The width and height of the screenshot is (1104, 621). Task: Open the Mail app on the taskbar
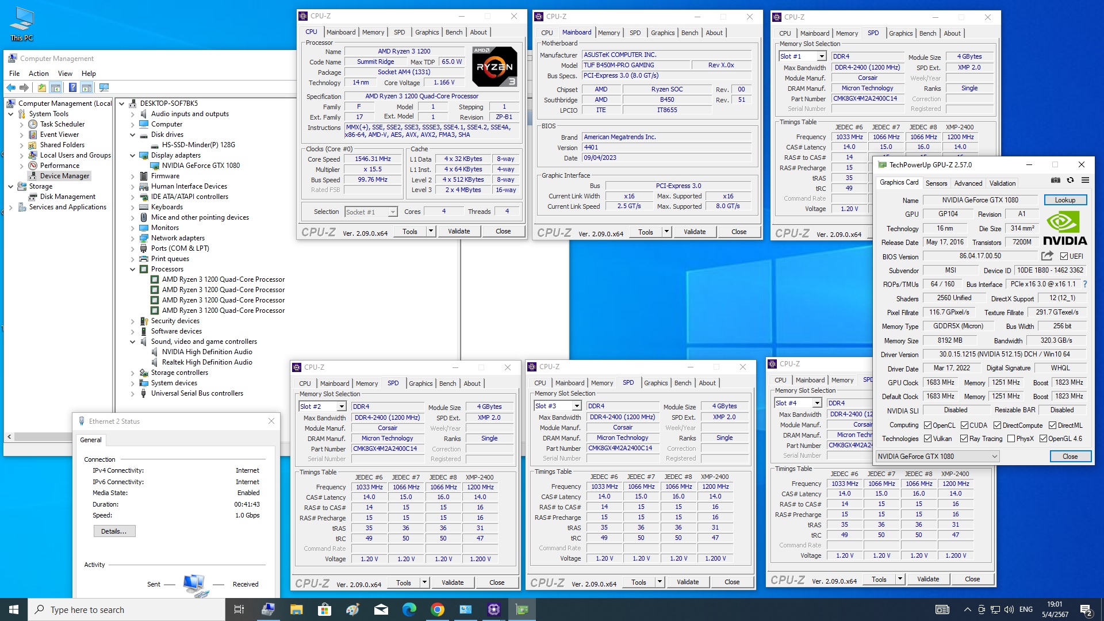coord(381,609)
